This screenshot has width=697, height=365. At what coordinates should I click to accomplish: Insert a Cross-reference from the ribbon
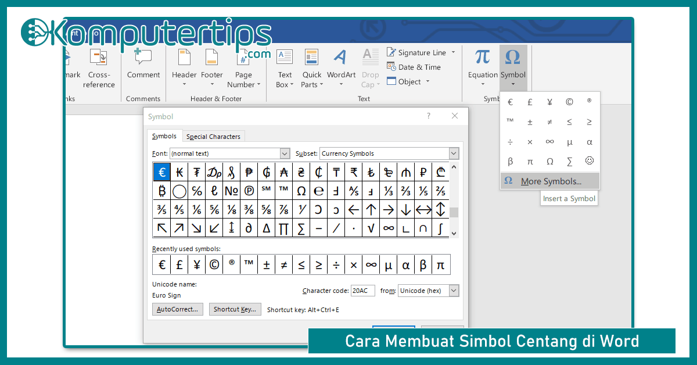(99, 69)
